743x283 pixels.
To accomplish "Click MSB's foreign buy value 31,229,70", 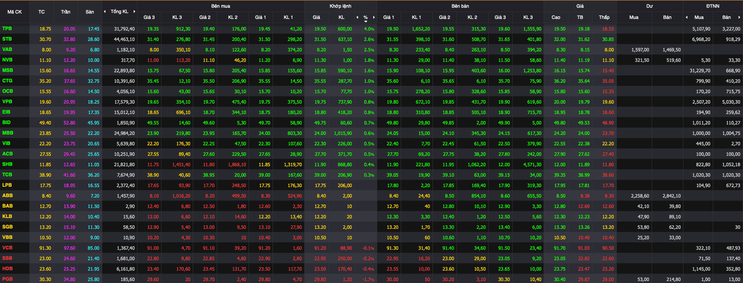I will pyautogui.click(x=700, y=71).
